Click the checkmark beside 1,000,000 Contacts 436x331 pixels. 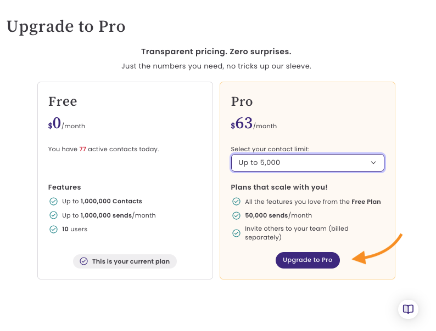coord(53,201)
